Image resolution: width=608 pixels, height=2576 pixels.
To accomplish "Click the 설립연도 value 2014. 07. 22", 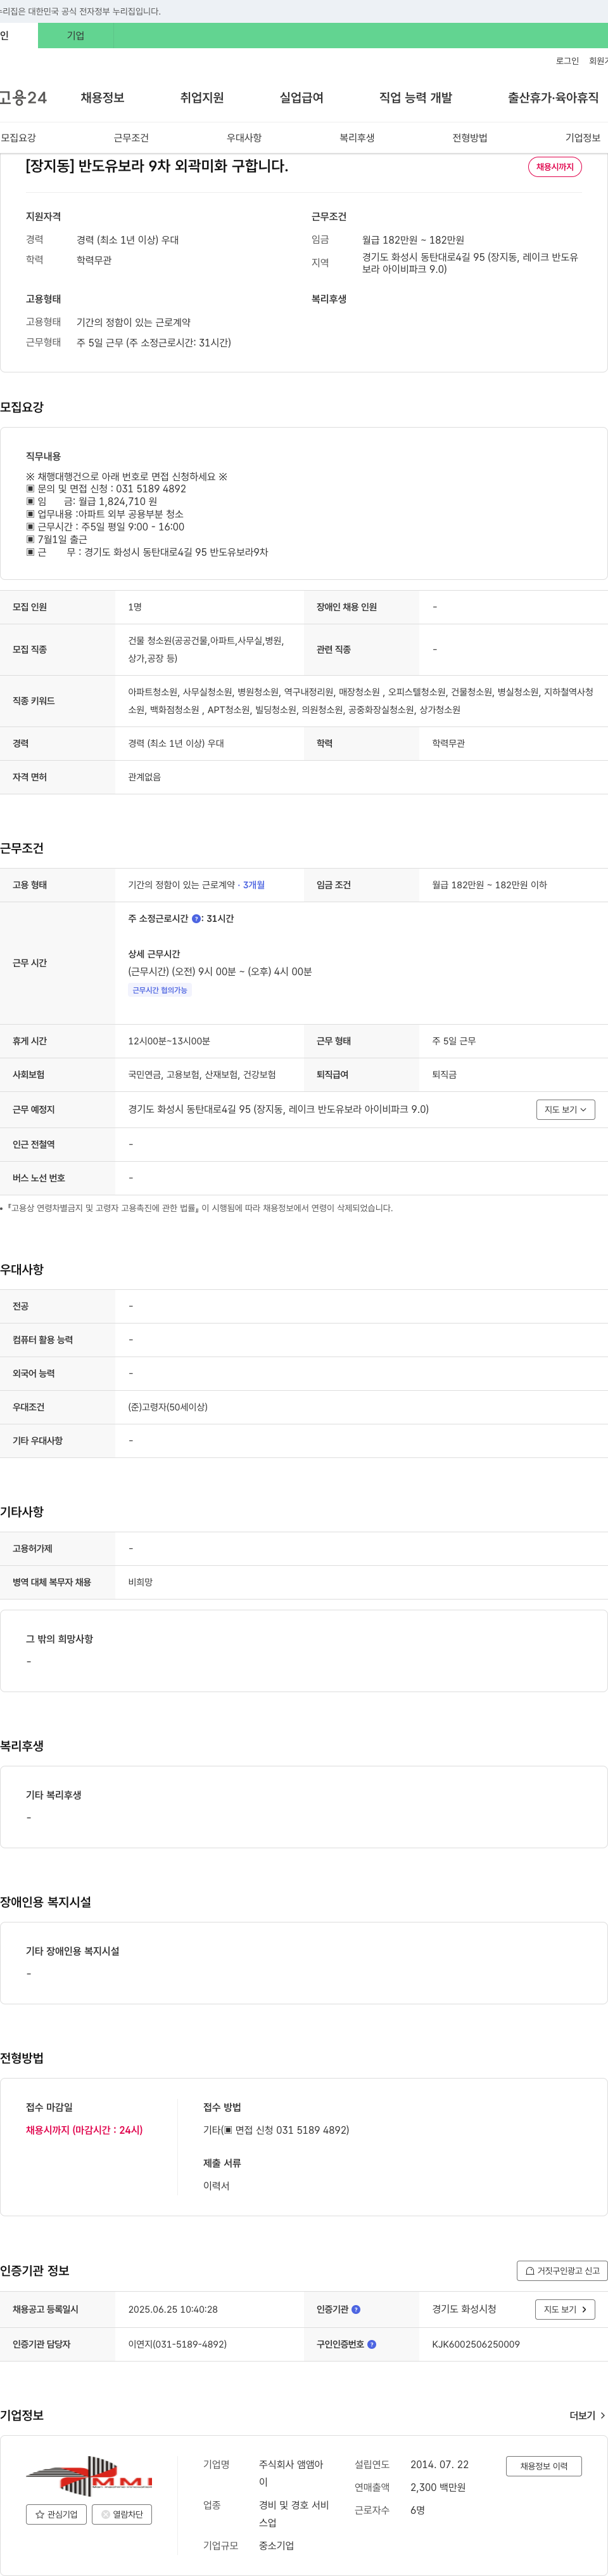I will [440, 2464].
